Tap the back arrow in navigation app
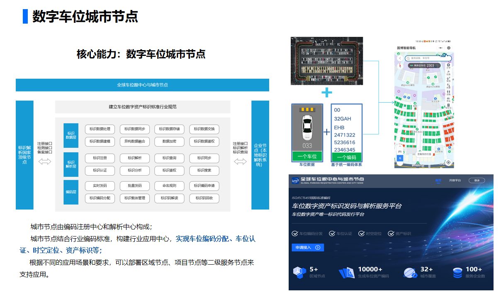 click(400, 58)
